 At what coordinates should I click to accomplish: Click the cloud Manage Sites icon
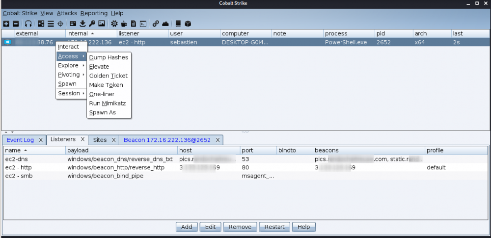(x=165, y=23)
